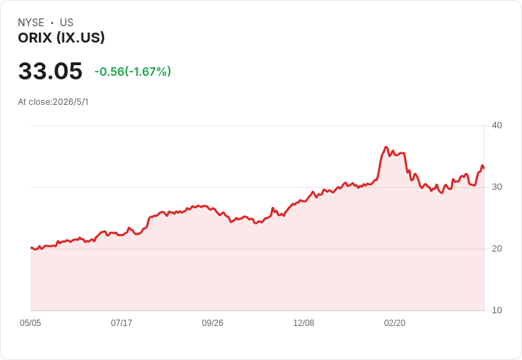This screenshot has height=360, width=522.
Task: Click the -0.56(-1.67%) change value
Action: click(x=133, y=72)
